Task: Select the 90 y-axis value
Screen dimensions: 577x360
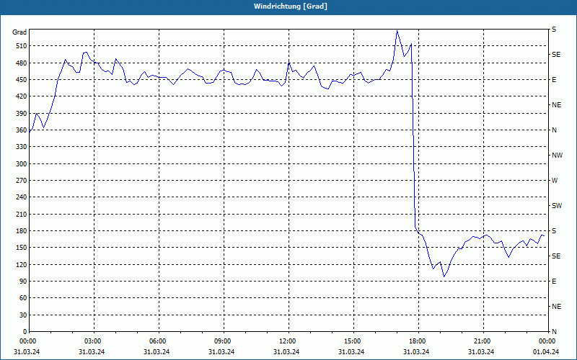Action: point(22,282)
